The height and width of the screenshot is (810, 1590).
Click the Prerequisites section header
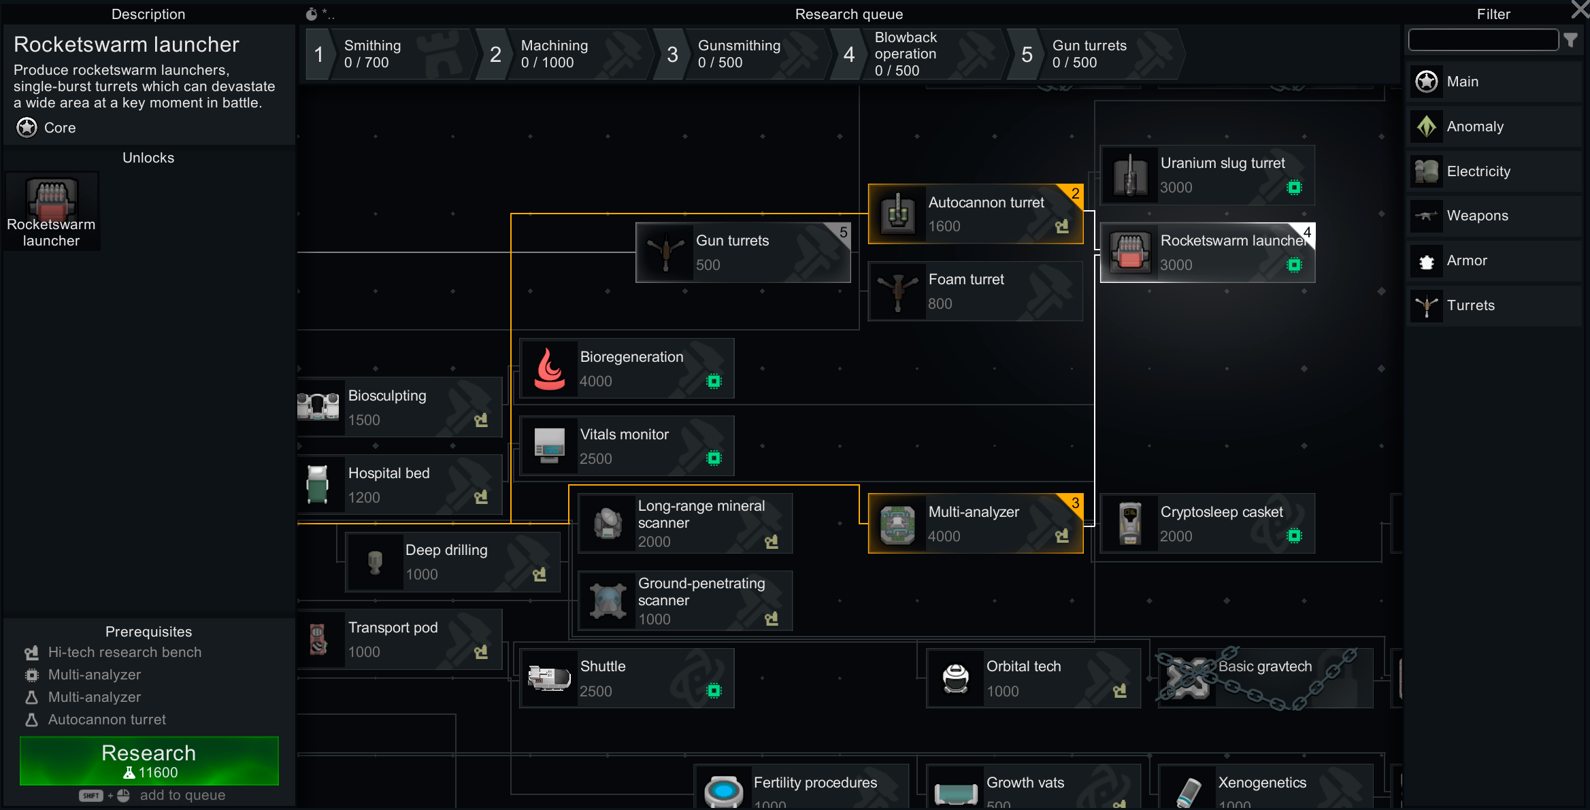click(x=148, y=632)
